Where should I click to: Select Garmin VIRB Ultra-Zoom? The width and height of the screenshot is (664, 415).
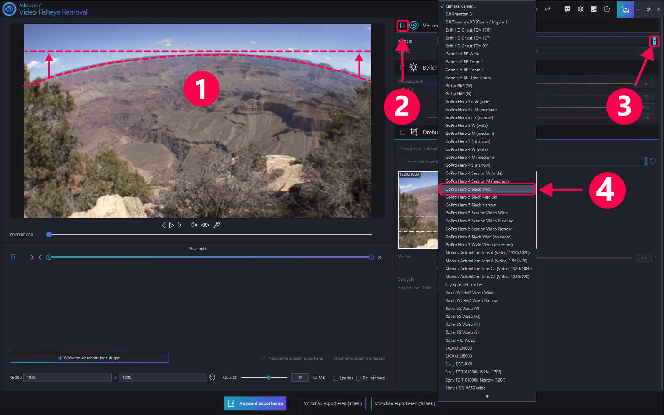point(487,78)
